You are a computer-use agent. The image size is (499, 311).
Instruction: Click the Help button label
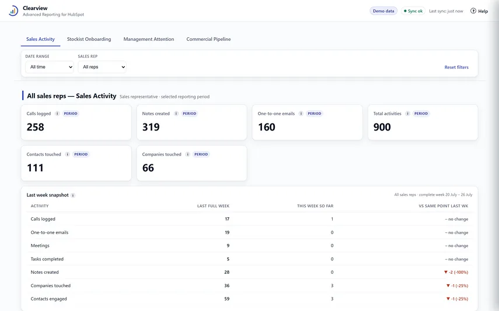[x=483, y=11]
